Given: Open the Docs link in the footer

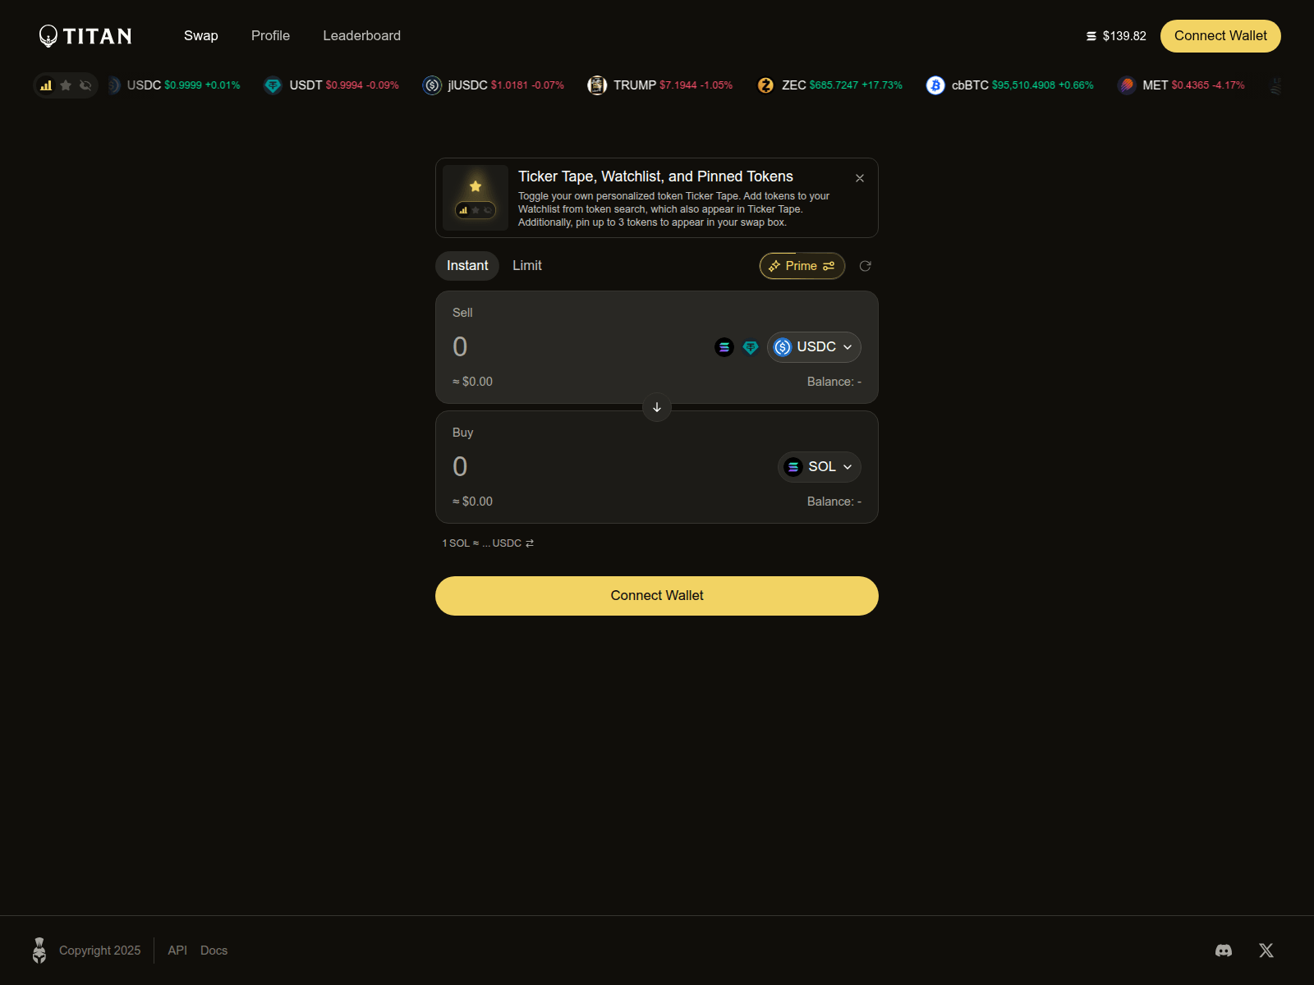Looking at the screenshot, I should [214, 950].
